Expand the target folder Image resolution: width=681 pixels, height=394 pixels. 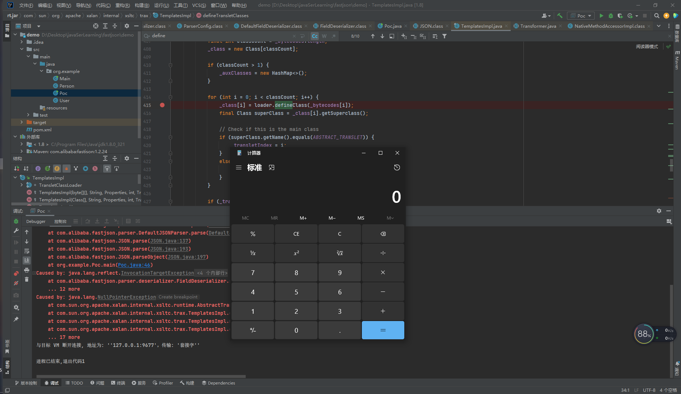pyautogui.click(x=22, y=122)
